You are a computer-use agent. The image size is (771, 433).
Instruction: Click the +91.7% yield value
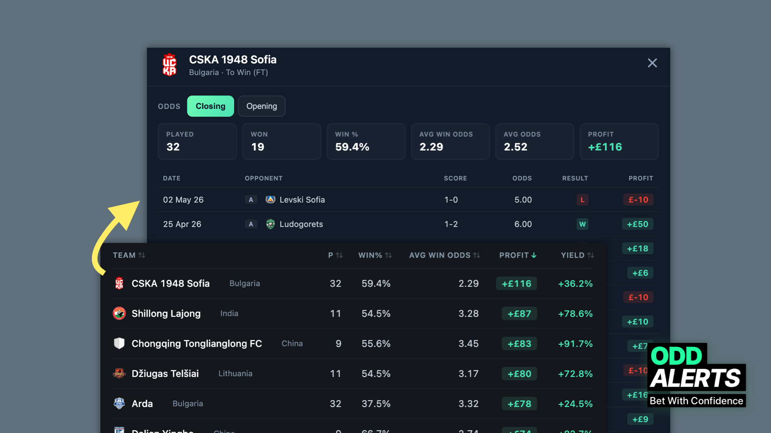[575, 344]
